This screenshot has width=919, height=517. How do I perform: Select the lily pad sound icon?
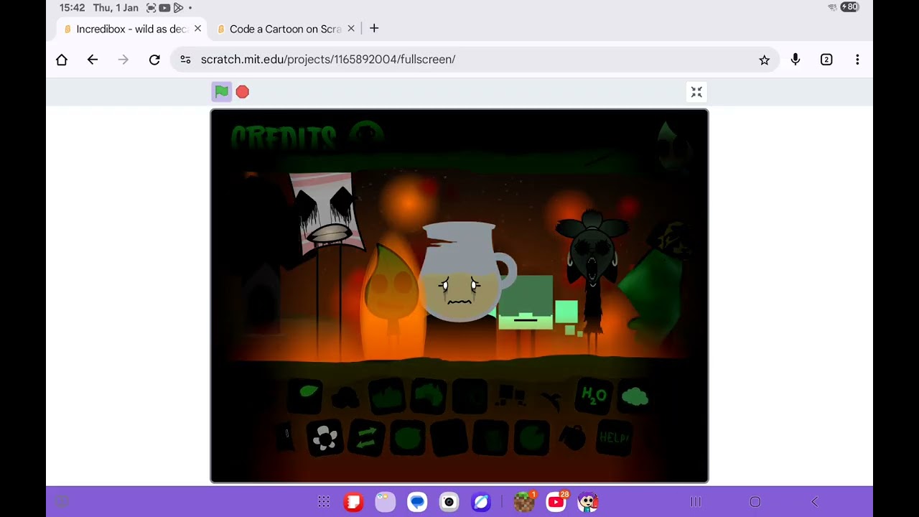(532, 437)
